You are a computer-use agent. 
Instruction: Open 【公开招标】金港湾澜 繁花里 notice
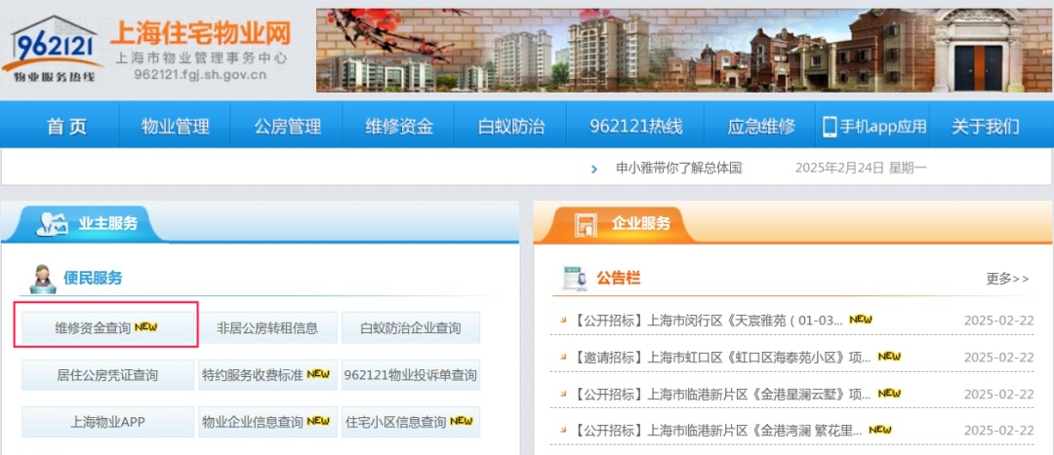(x=717, y=431)
